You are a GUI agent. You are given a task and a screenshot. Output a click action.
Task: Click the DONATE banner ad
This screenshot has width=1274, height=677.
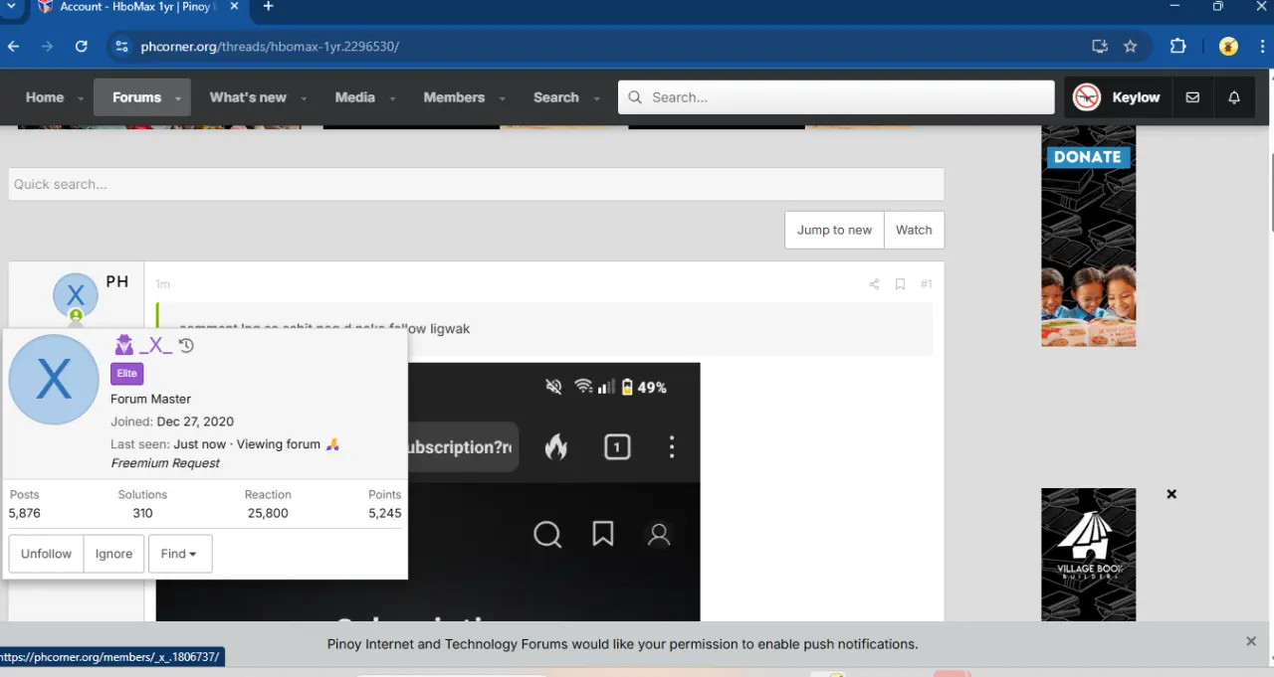point(1088,236)
